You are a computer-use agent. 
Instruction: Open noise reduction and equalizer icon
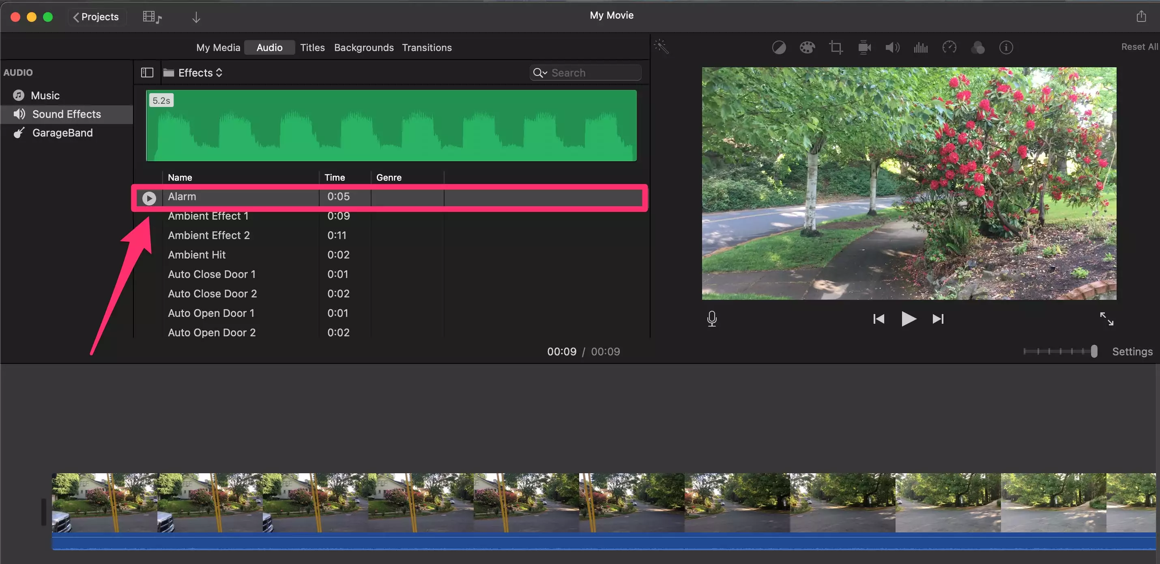click(x=920, y=47)
